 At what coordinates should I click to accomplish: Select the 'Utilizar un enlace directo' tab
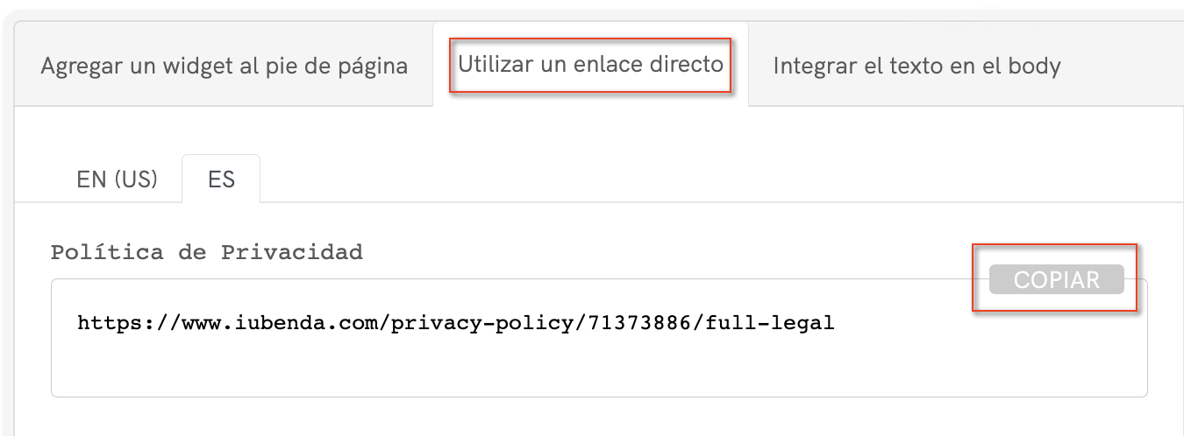tap(590, 64)
